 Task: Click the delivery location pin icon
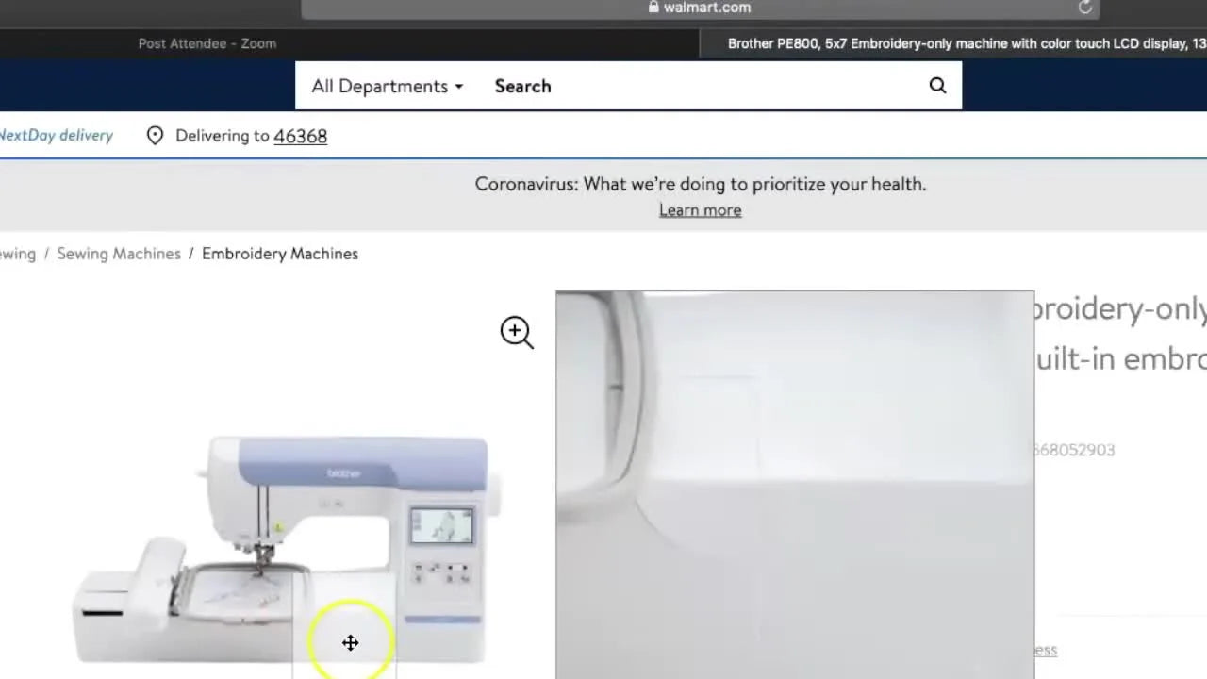click(156, 136)
